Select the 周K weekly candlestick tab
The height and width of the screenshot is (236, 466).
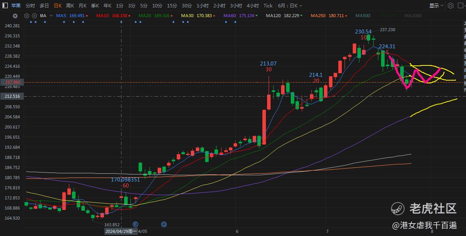pos(70,6)
